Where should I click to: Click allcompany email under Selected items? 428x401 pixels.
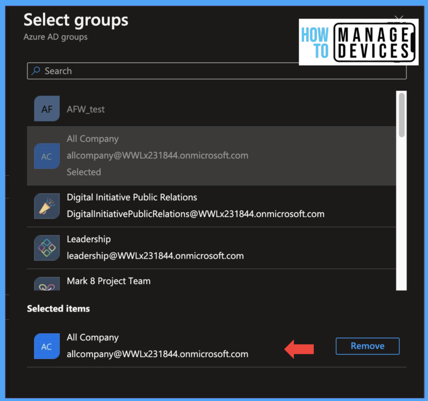pos(157,354)
